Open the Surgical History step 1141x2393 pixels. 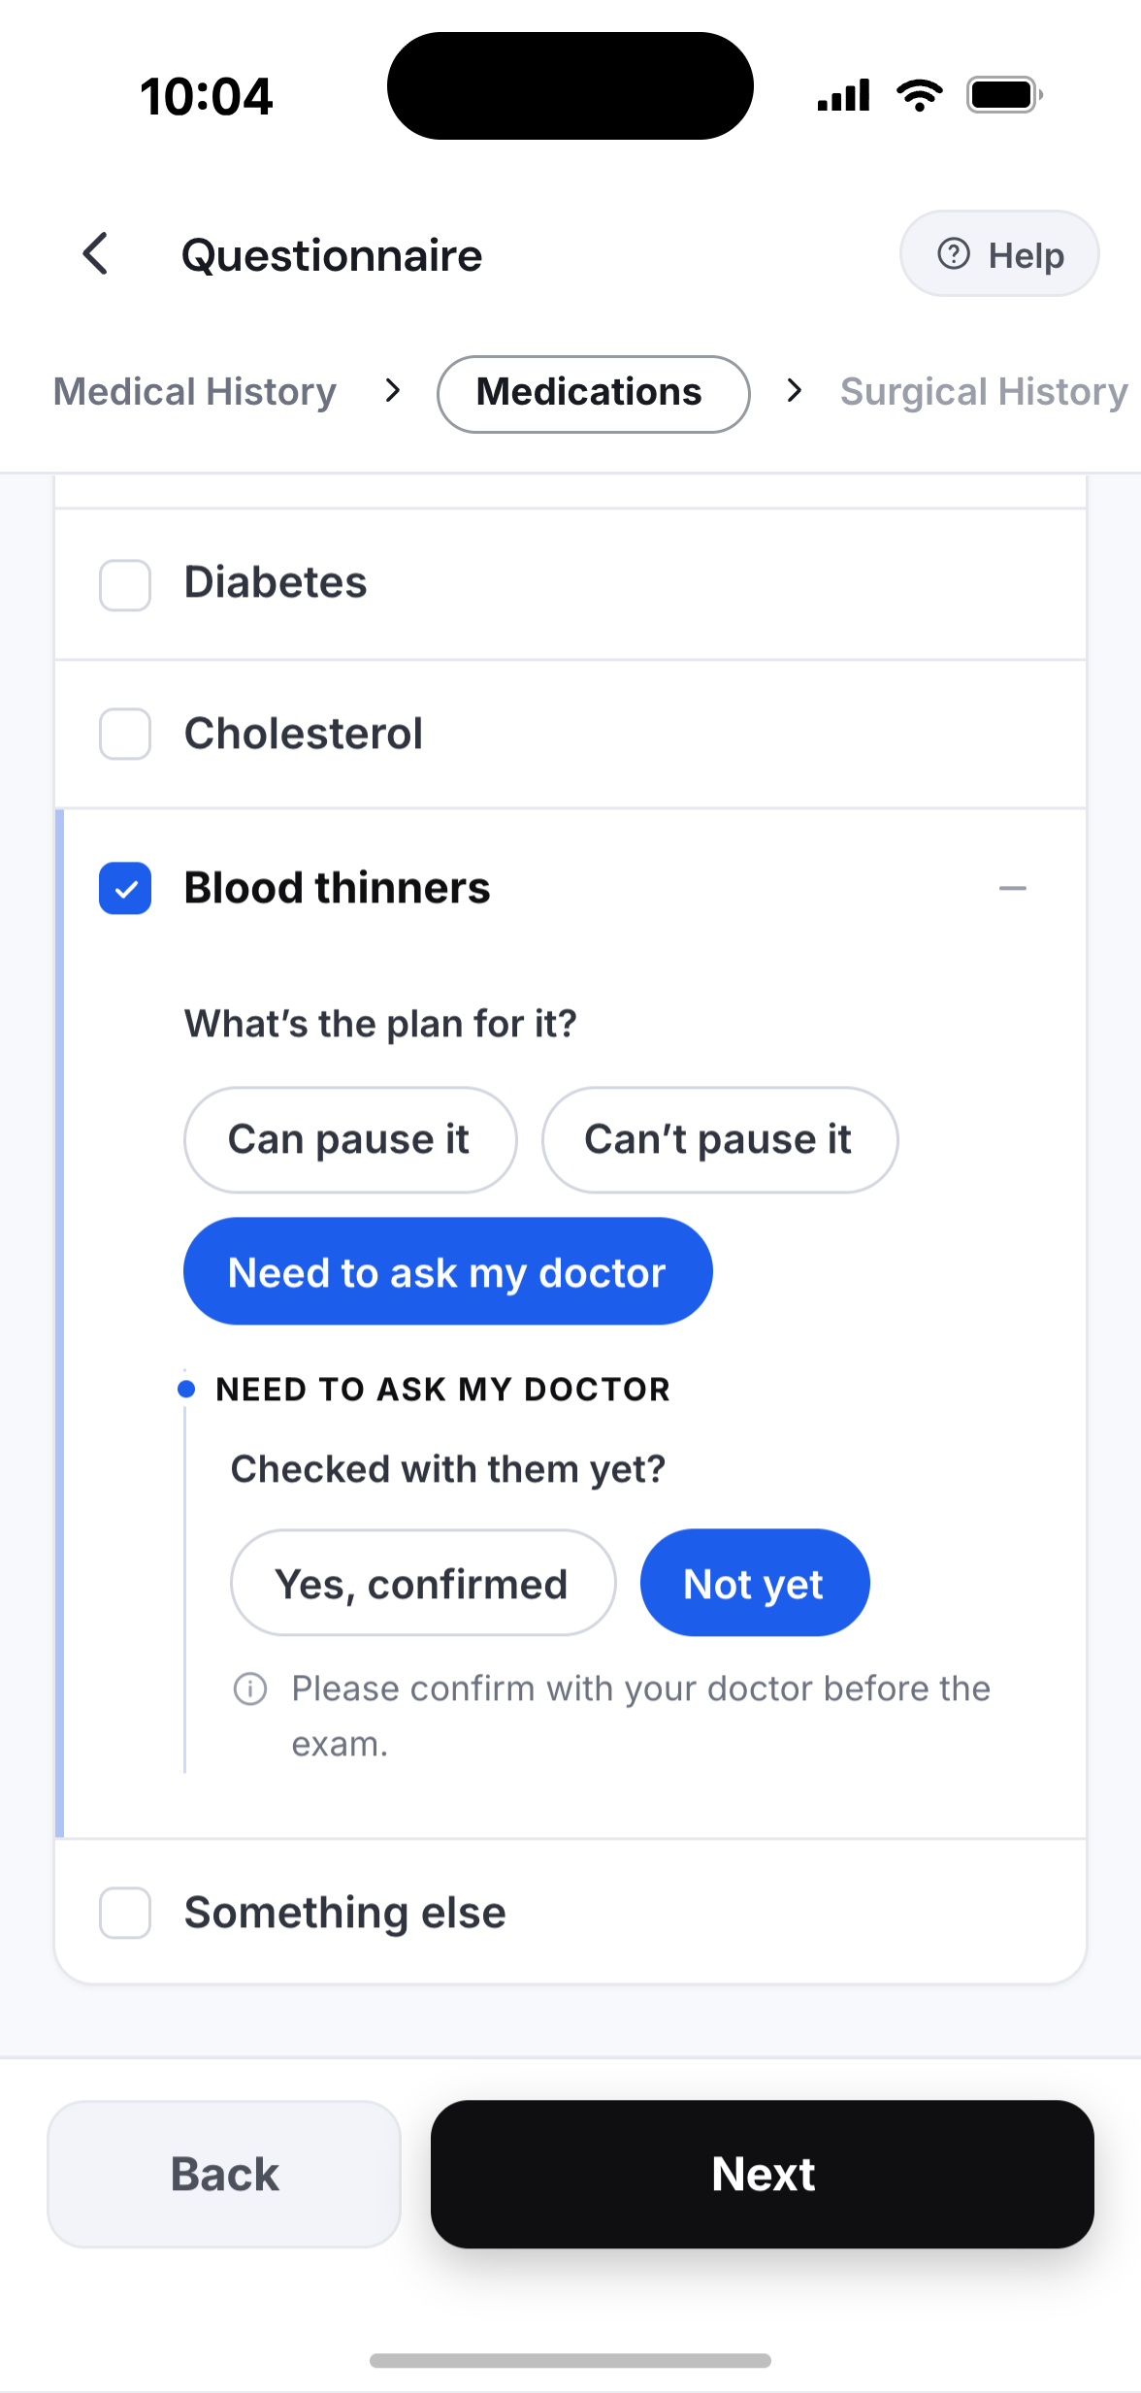pyautogui.click(x=984, y=392)
